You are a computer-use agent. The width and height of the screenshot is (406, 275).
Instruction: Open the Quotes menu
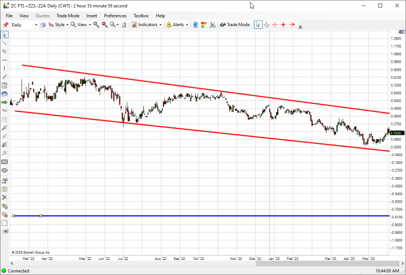42,16
